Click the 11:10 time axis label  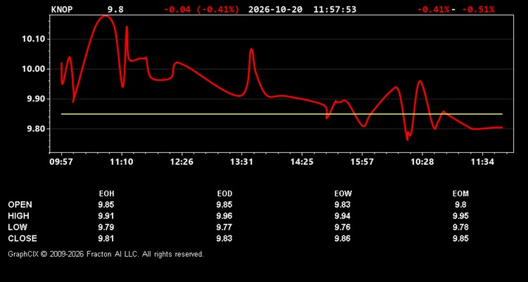(122, 162)
